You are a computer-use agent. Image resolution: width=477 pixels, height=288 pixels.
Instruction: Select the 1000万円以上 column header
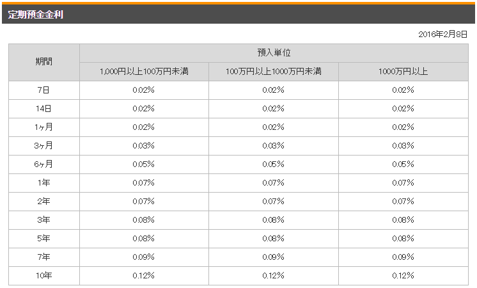point(403,72)
